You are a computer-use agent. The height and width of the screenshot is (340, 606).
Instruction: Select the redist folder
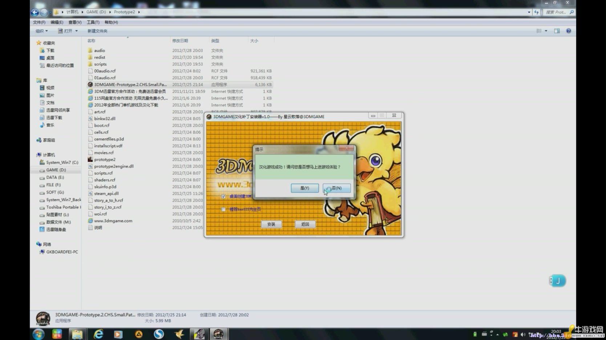100,57
